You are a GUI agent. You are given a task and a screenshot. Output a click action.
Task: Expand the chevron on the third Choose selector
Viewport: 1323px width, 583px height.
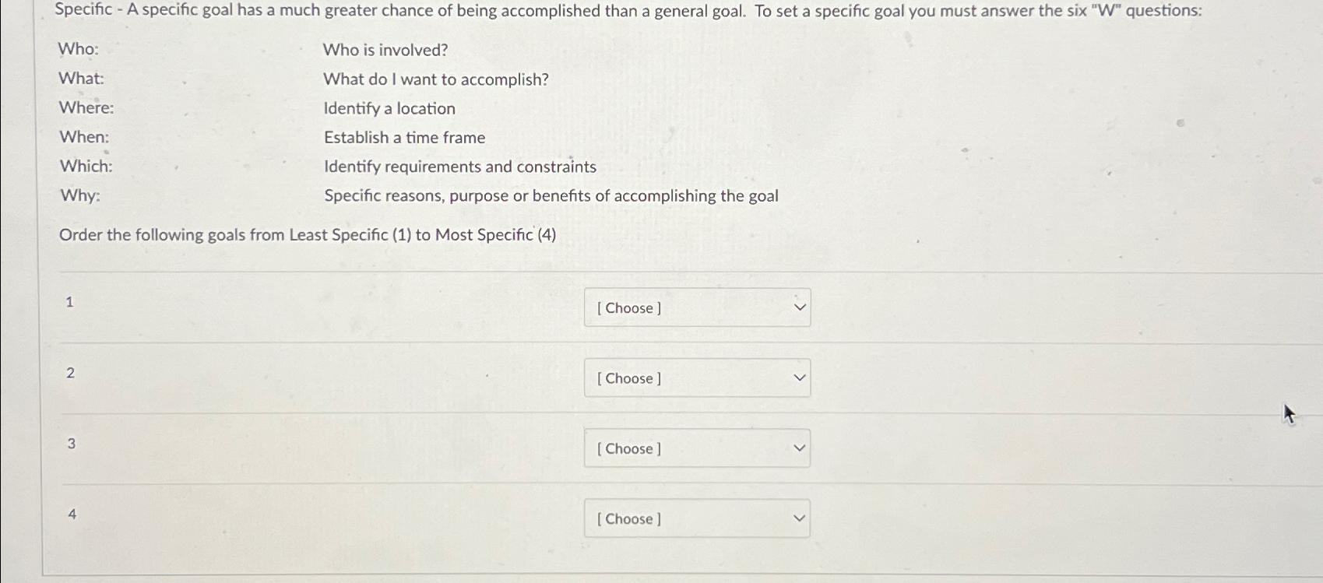tap(798, 448)
